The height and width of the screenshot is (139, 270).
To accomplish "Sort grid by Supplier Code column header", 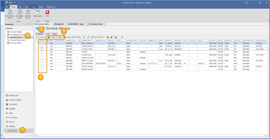I will [70, 40].
